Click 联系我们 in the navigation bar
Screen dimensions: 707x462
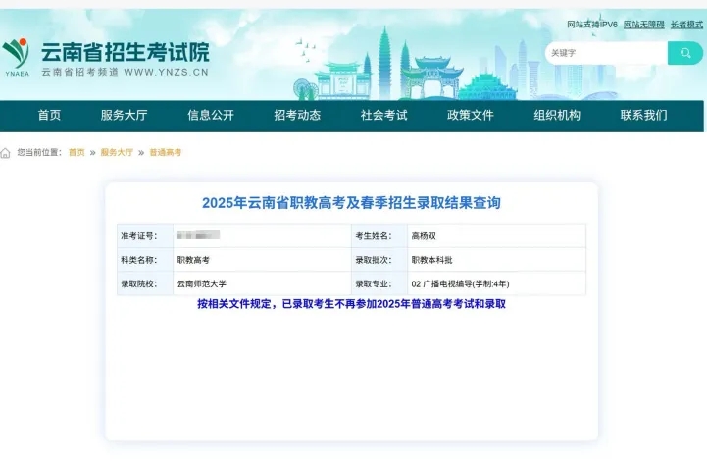click(x=643, y=115)
